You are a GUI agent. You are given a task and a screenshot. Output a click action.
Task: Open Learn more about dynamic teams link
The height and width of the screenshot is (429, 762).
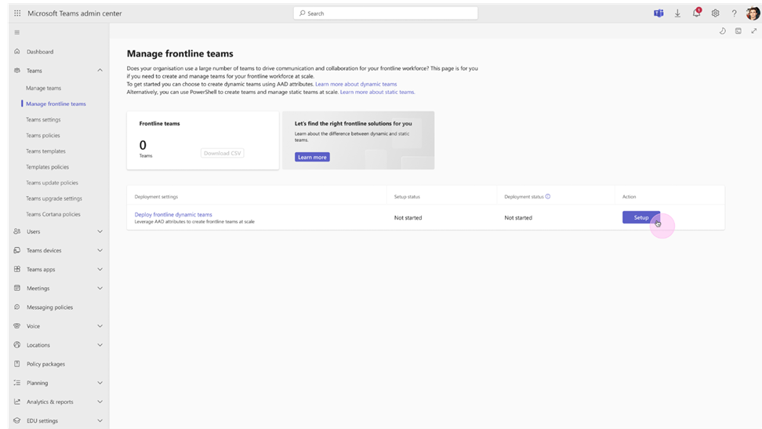[x=356, y=84]
